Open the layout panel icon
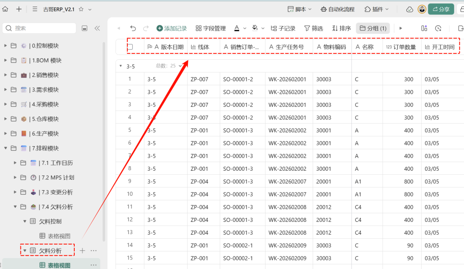 pos(424,29)
